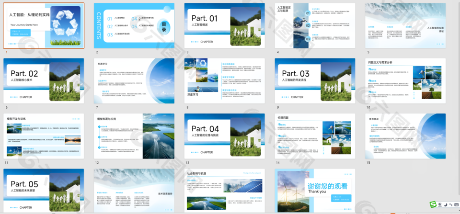Select title slide 人工智能：从理论到实践

pyautogui.click(x=44, y=25)
